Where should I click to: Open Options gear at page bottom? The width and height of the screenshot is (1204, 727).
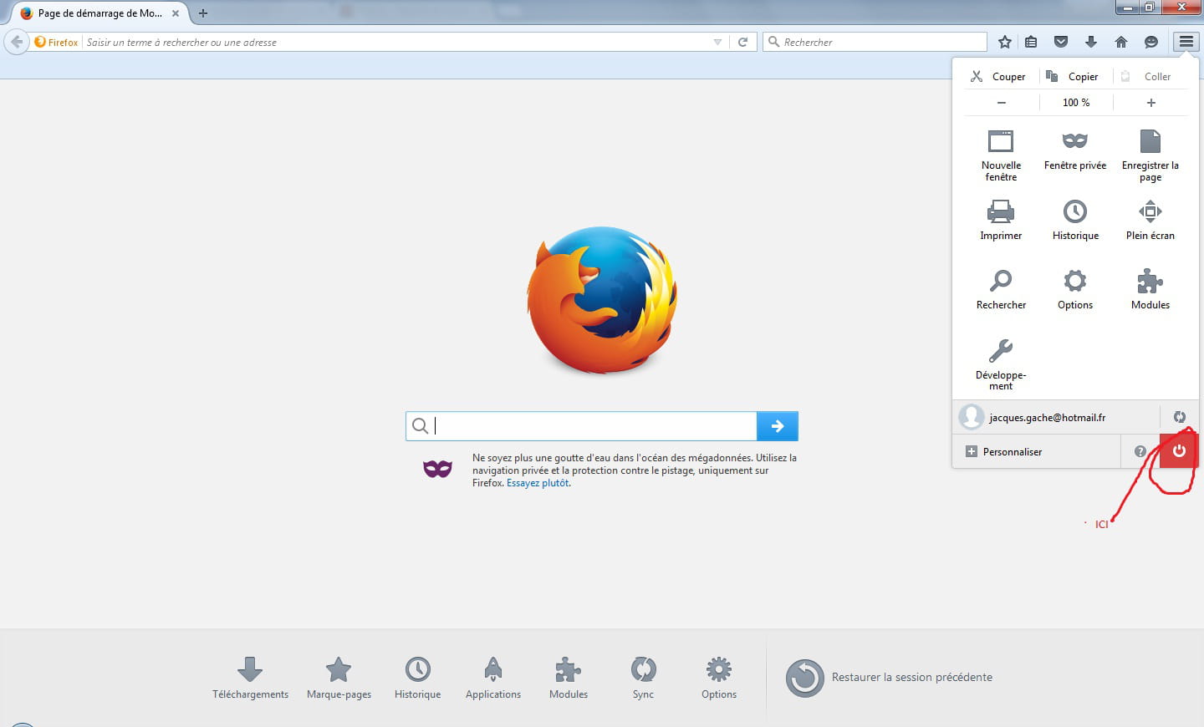[x=719, y=678]
